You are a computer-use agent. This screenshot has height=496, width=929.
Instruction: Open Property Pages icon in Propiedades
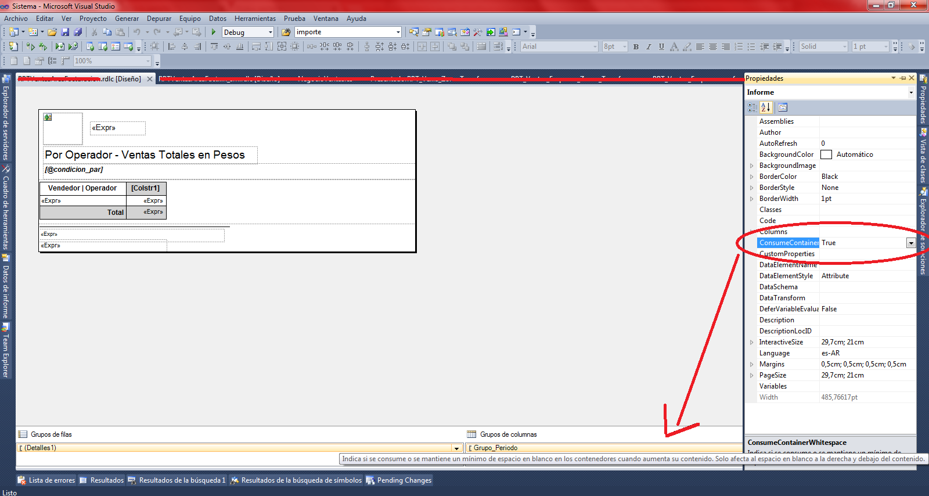tap(783, 107)
